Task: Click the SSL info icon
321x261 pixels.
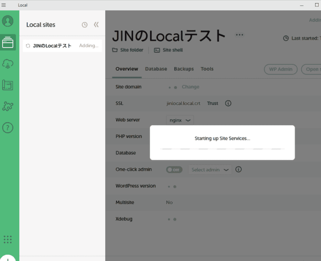Action: click(x=228, y=103)
